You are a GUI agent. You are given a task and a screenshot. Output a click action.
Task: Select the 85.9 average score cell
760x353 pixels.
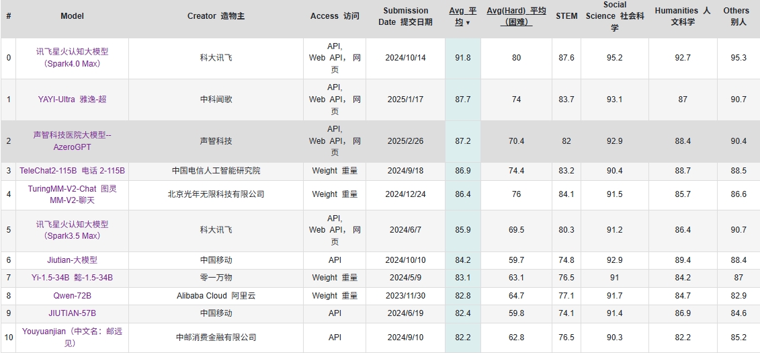(463, 231)
